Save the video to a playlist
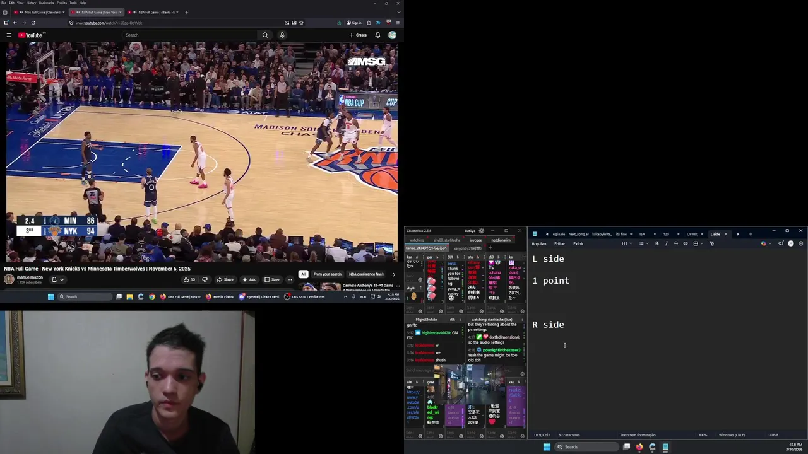 (x=272, y=279)
